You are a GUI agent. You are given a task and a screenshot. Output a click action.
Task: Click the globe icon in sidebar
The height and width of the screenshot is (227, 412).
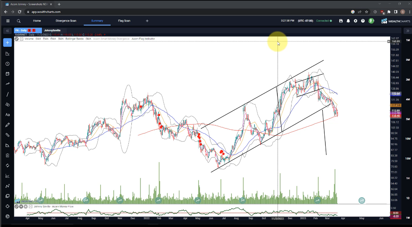pyautogui.click(x=7, y=216)
